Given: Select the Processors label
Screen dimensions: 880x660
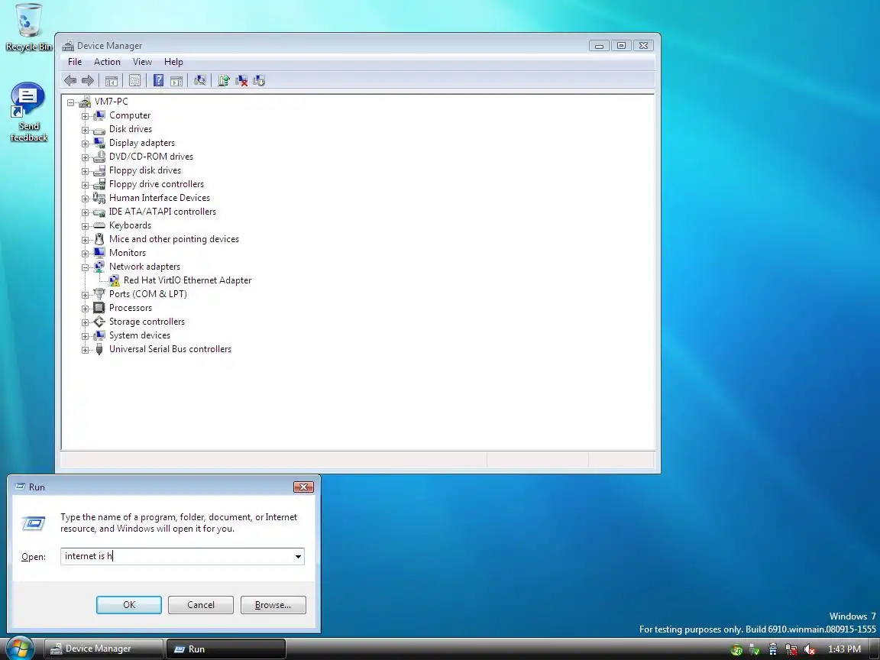Looking at the screenshot, I should tap(131, 308).
